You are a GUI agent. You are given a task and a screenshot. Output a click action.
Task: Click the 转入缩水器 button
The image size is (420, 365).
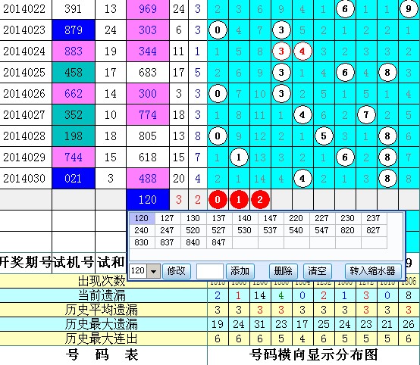373,271
